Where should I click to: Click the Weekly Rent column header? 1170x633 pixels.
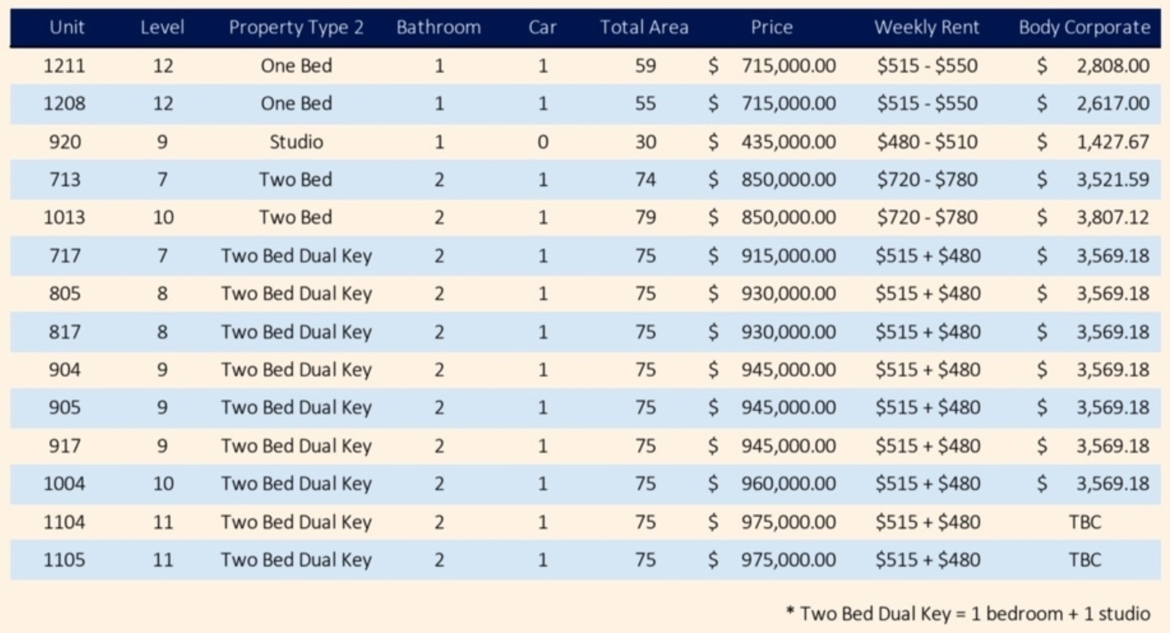point(926,28)
